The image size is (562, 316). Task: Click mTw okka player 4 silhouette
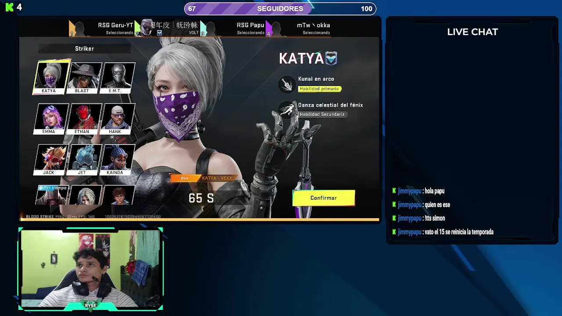pos(276,29)
